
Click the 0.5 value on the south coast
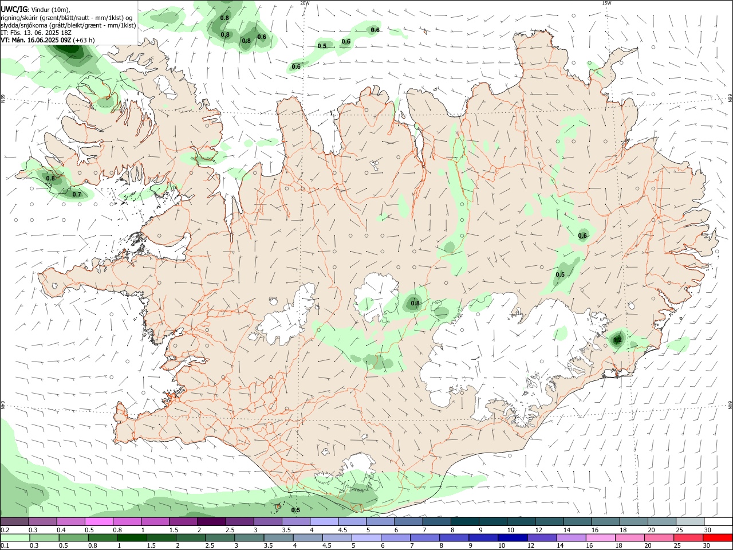click(x=295, y=510)
